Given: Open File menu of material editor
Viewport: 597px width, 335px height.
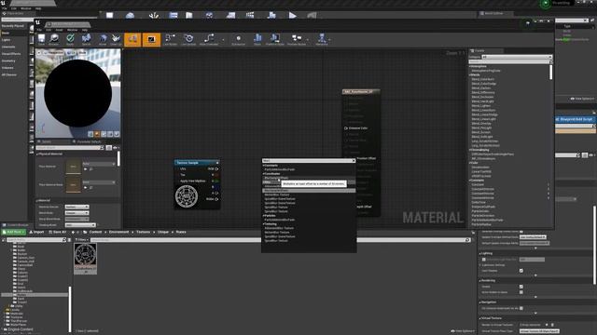Looking at the screenshot, I should 39,30.
